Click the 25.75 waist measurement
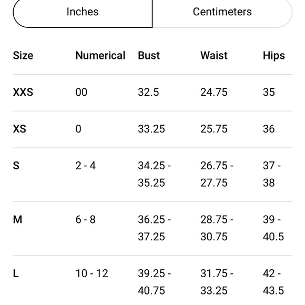 pos(214,129)
